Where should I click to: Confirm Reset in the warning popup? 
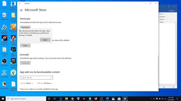tap(45, 40)
